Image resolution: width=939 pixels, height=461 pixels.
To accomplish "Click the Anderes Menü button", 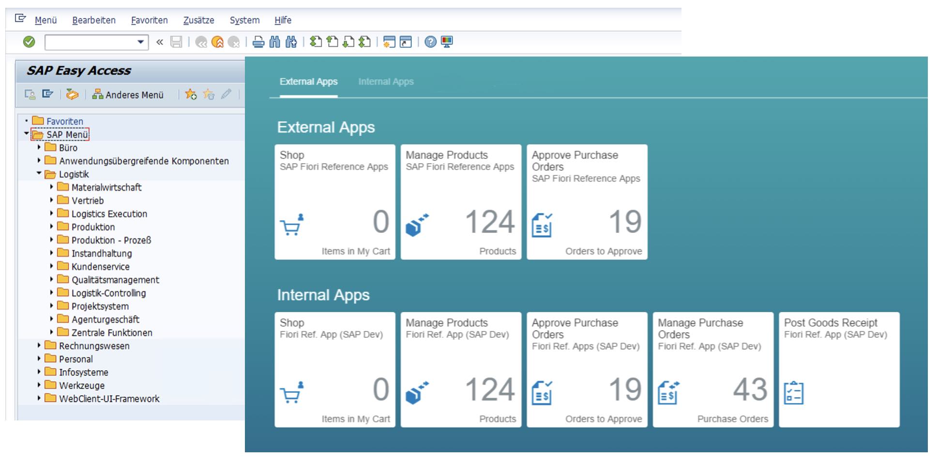I will pos(128,95).
